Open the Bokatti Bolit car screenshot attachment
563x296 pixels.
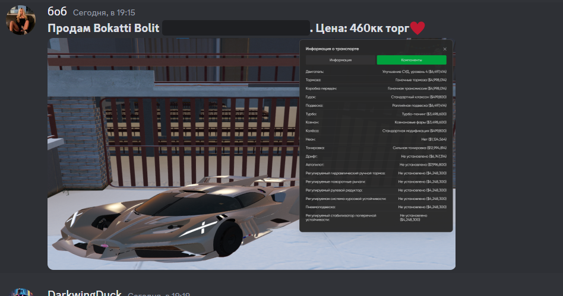pyautogui.click(x=251, y=154)
